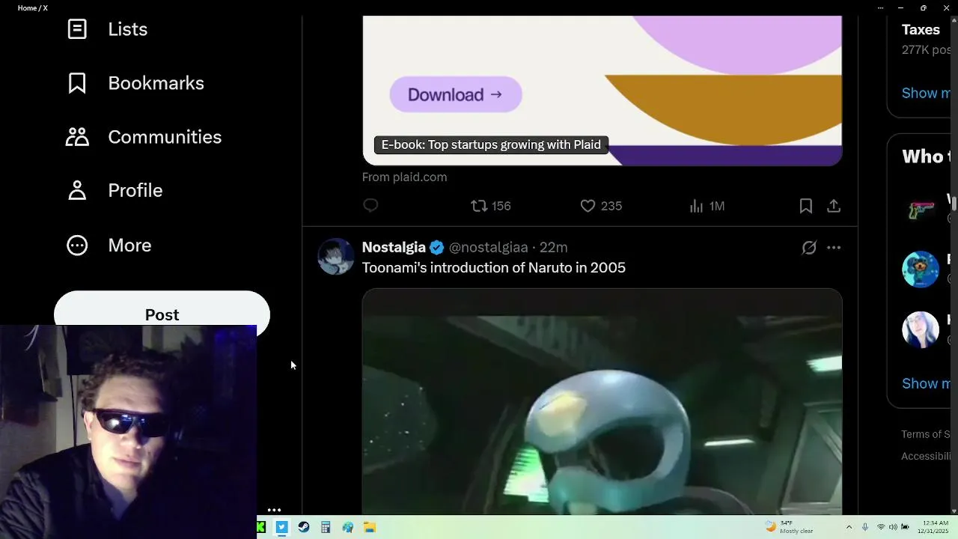
Task: Open the first suggested account with gun avatar
Action: [x=921, y=209]
